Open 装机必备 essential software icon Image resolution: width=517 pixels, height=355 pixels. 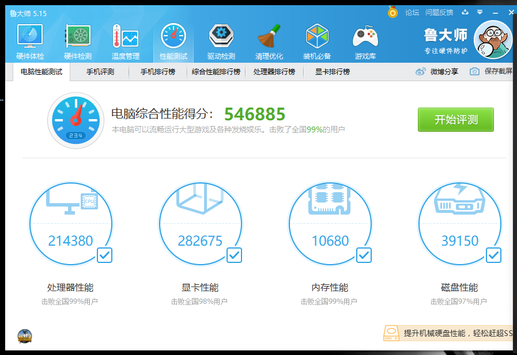[x=317, y=40]
